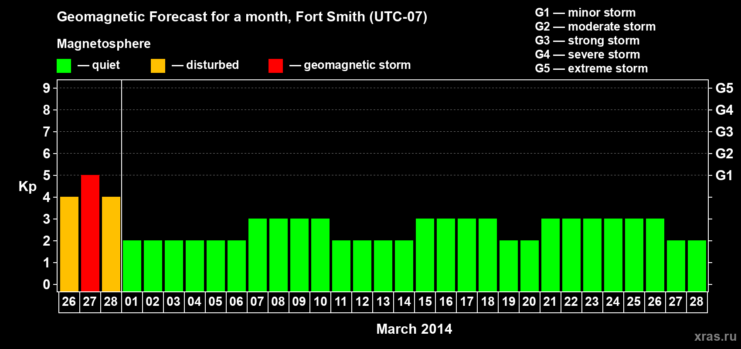Click the green bar for March 03
This screenshot has height=349, width=741.
click(174, 266)
